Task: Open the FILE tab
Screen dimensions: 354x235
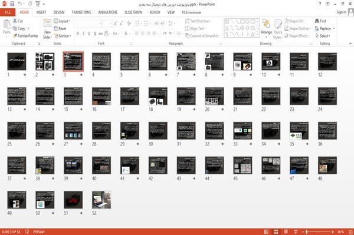Action: tap(8, 12)
